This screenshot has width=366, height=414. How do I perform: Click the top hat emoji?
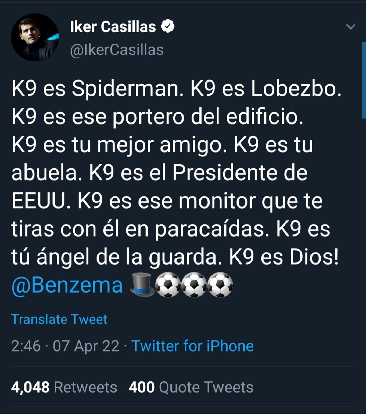[x=142, y=285]
